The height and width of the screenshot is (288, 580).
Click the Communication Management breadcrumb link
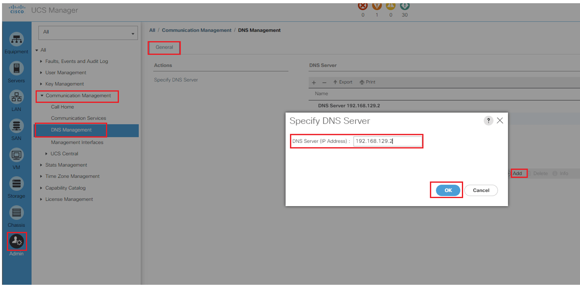point(197,30)
